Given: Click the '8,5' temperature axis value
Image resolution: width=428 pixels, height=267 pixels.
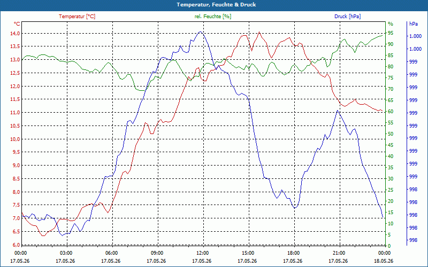Looking at the screenshot, I should (16, 179).
